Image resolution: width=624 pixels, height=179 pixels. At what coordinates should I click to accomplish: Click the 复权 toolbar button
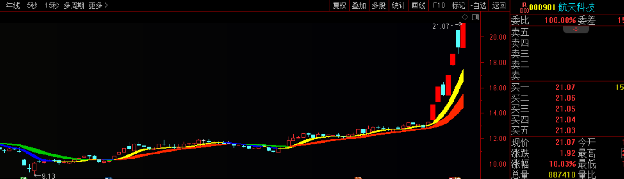tap(340, 5)
